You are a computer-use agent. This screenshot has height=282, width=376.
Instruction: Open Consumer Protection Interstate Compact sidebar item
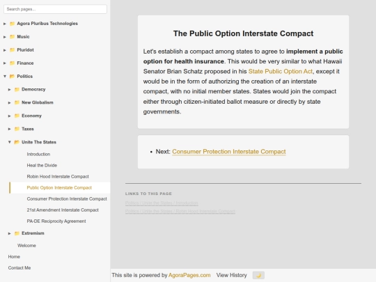tap(67, 198)
